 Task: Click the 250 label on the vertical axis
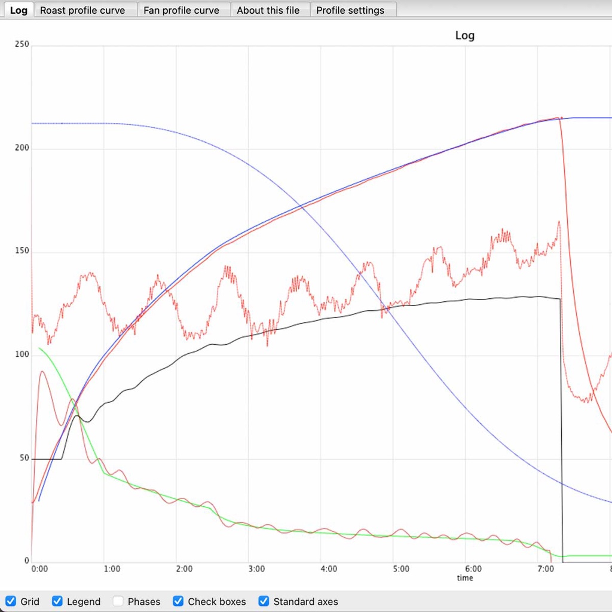(22, 45)
